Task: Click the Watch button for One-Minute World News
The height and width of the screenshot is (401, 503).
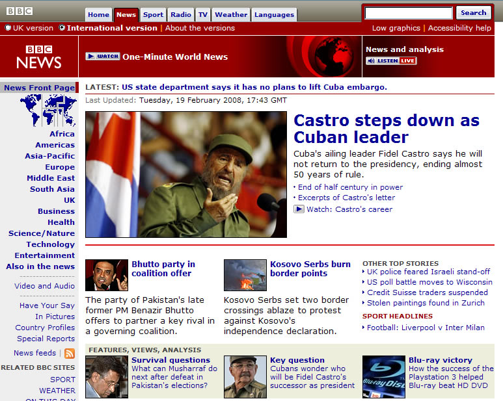Action: [103, 56]
